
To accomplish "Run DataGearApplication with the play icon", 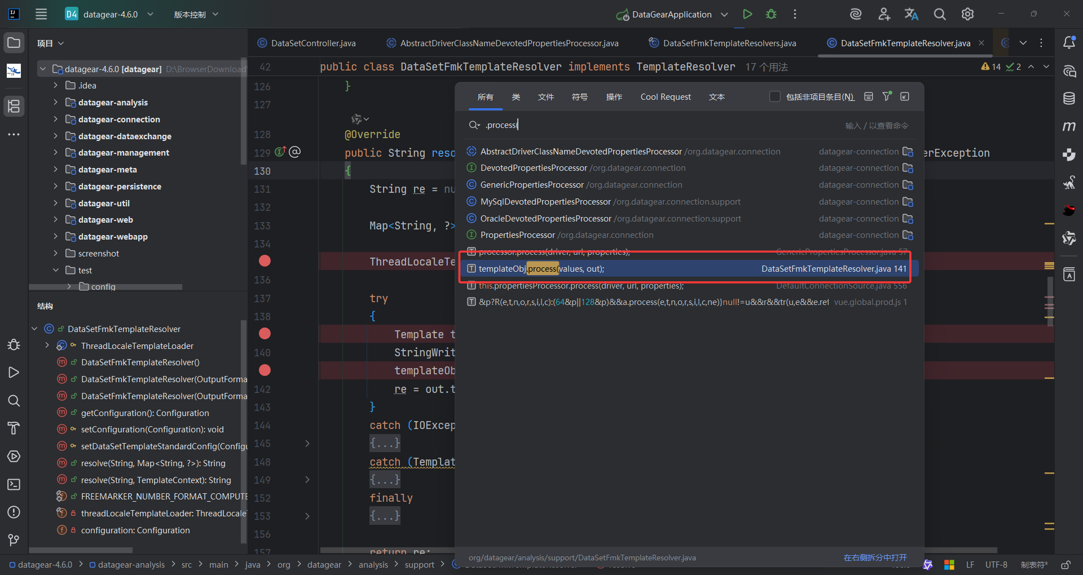I will pos(747,14).
